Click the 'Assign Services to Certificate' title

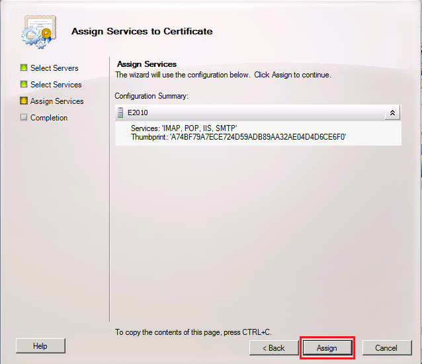[142, 31]
